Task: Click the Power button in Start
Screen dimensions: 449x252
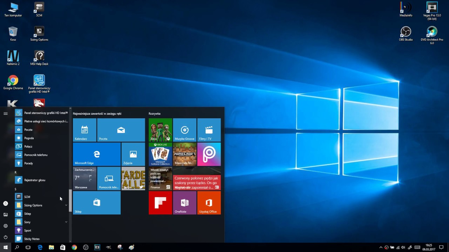Action: [x=5, y=237]
